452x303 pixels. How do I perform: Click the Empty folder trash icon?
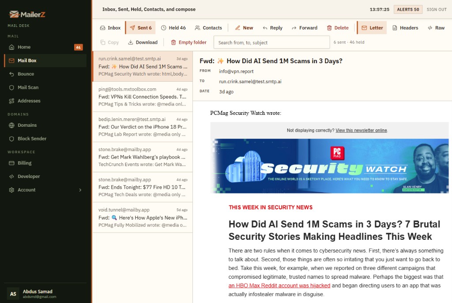tap(173, 42)
